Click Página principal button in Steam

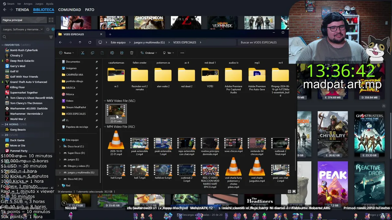coord(24,20)
